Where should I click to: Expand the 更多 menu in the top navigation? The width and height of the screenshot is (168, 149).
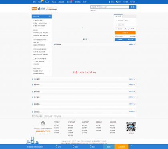point(85,2)
